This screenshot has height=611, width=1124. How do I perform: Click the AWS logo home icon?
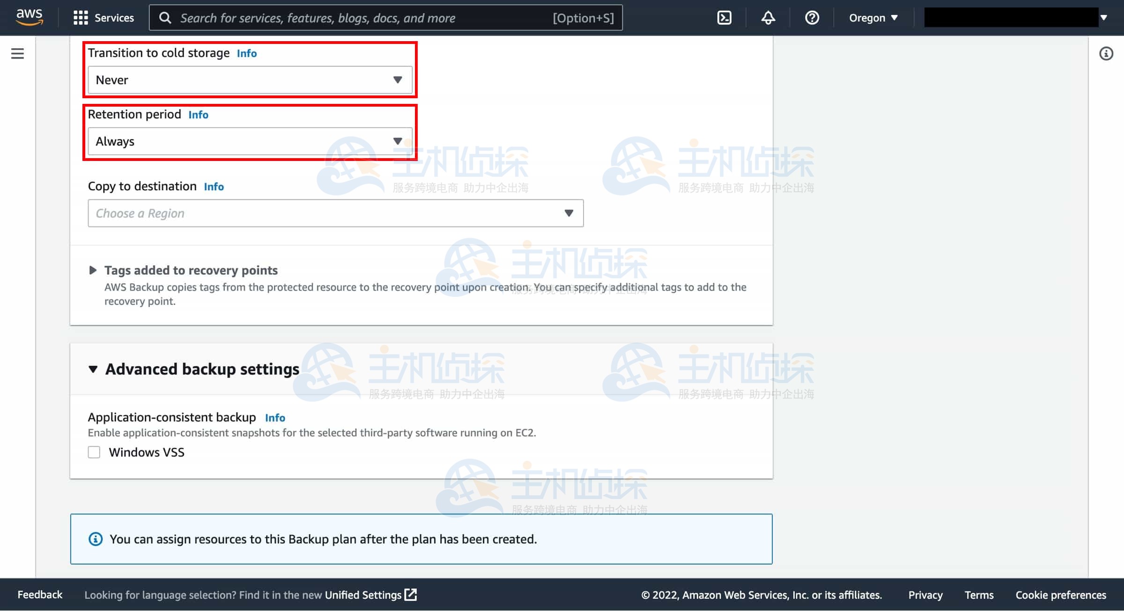click(30, 17)
